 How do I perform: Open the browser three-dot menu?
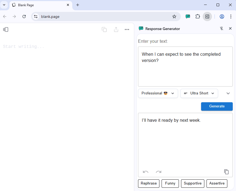pos(231,17)
